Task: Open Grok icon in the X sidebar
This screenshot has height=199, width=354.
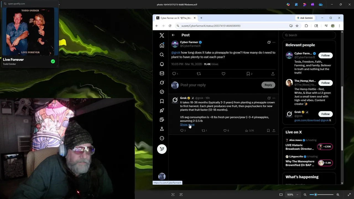Action: pyautogui.click(x=162, y=83)
